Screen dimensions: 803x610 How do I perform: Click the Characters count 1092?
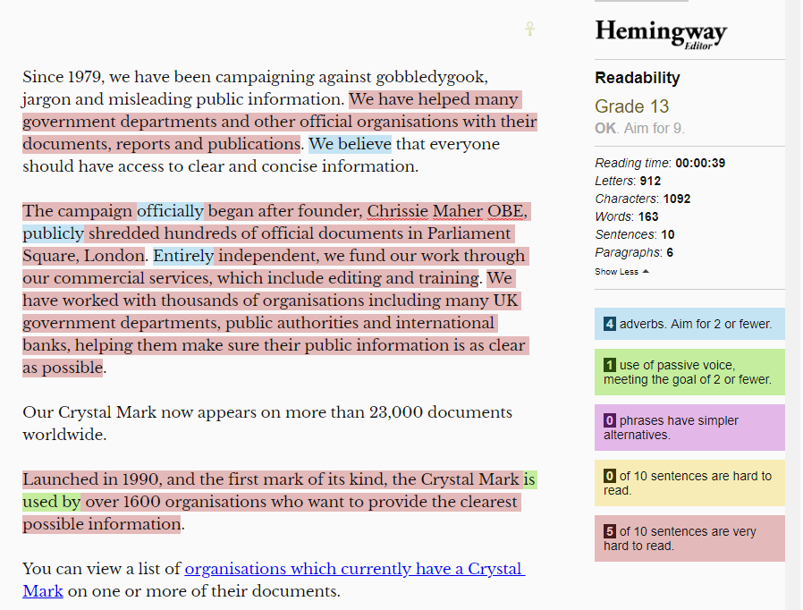[677, 199]
